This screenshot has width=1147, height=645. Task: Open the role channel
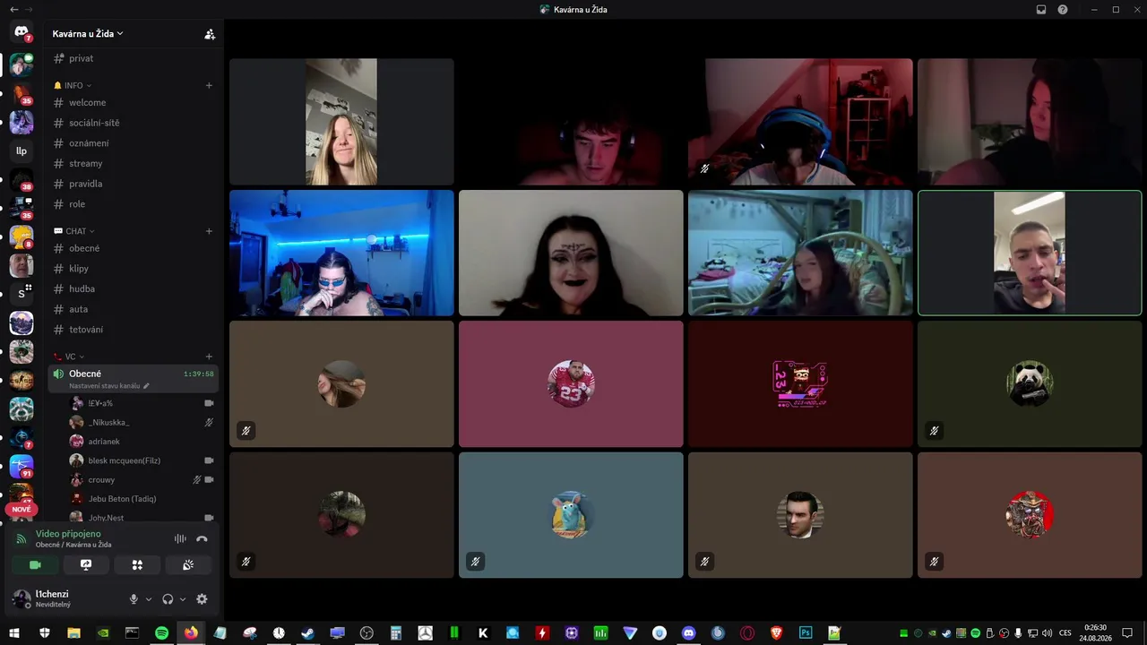[x=133, y=204]
